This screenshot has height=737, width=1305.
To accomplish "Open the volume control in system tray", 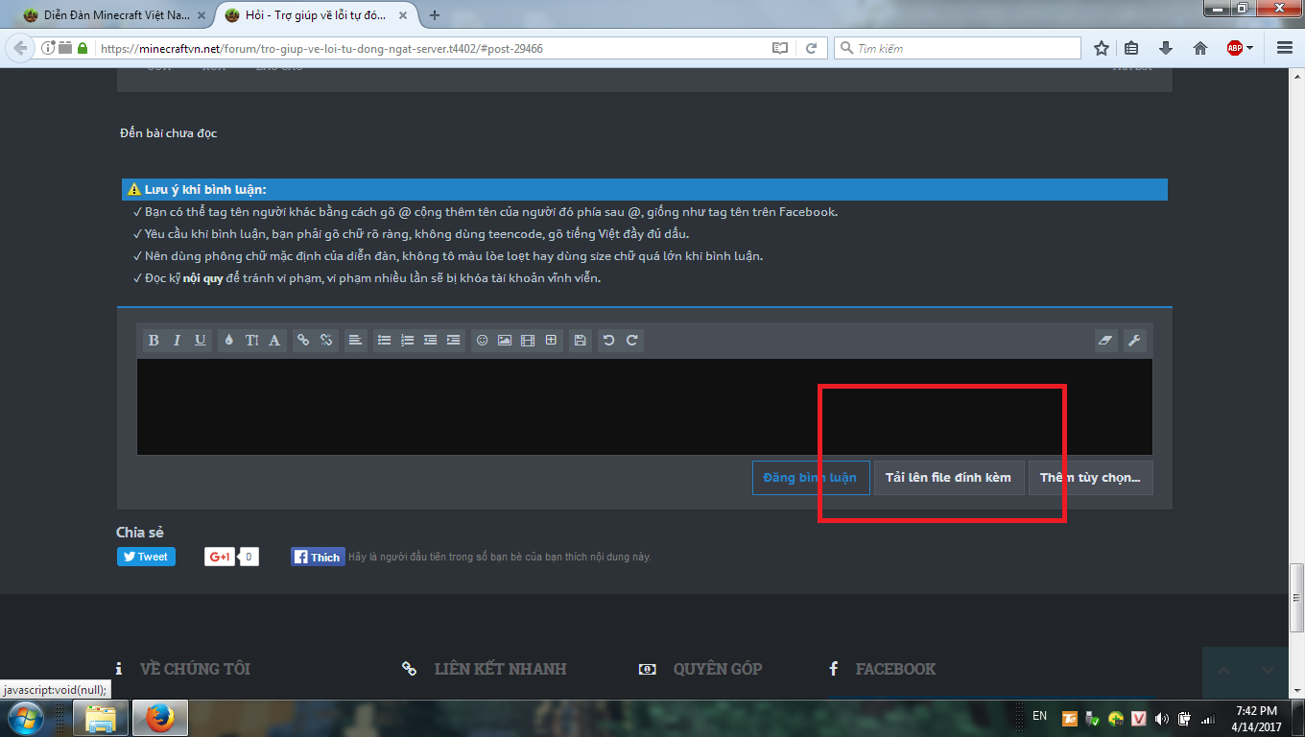I will [1163, 718].
